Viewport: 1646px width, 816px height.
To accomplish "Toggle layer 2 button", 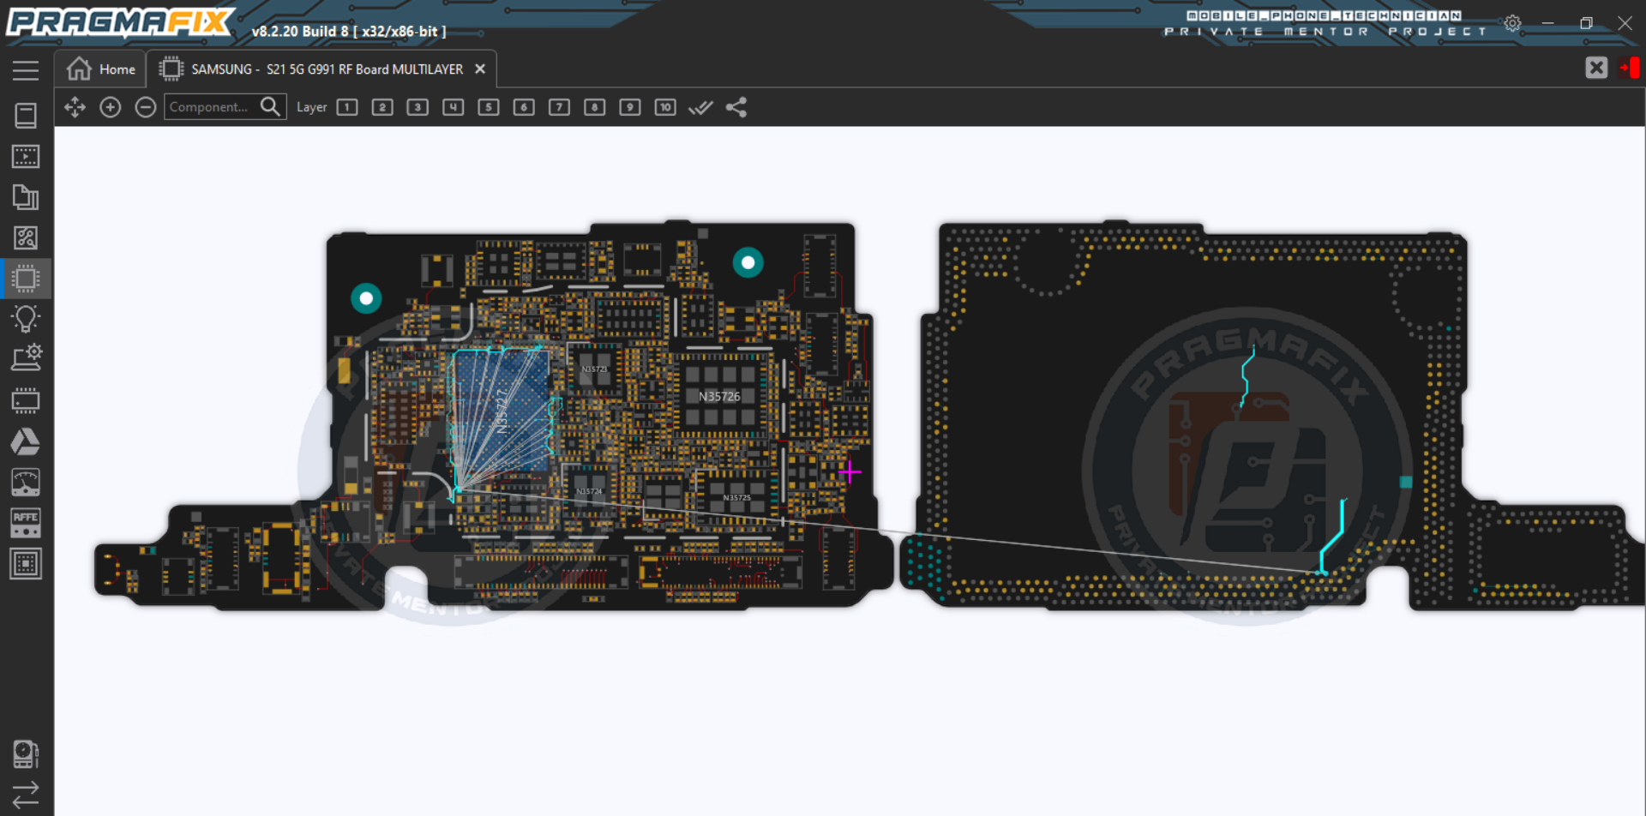I will tap(382, 107).
